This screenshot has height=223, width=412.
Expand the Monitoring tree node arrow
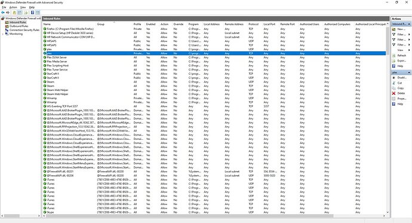coord(3,34)
